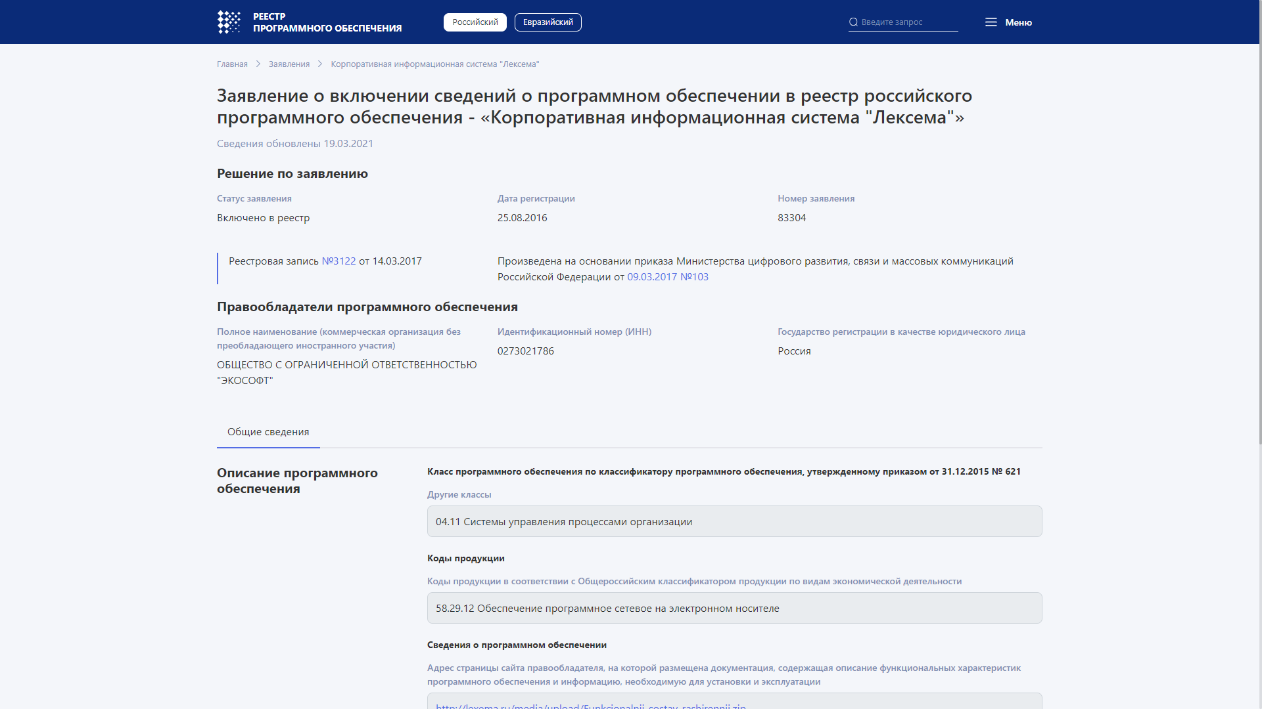Image resolution: width=1262 pixels, height=709 pixels.
Task: Select the Общие сведения tab
Action: 268,432
